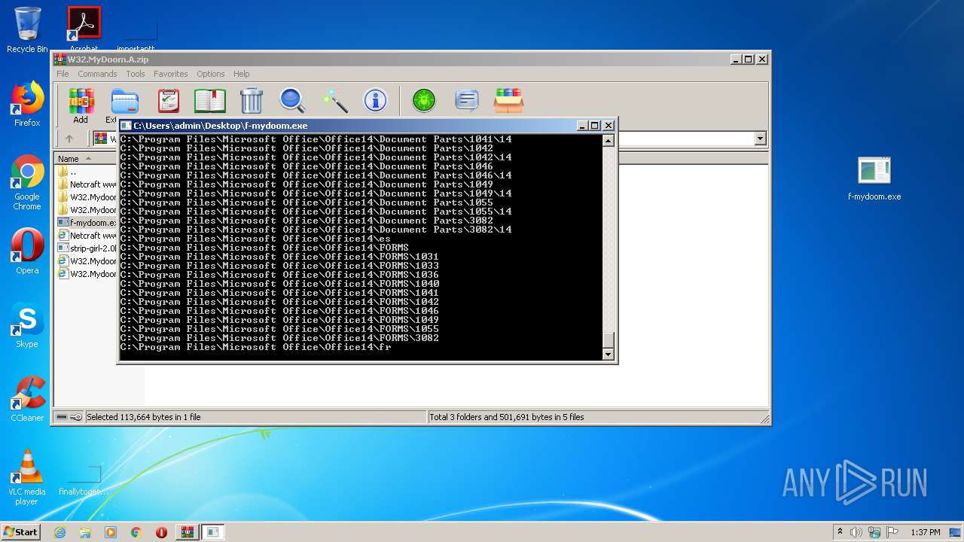Click the SFX box toolbar icon
The image size is (964, 542).
click(x=508, y=100)
